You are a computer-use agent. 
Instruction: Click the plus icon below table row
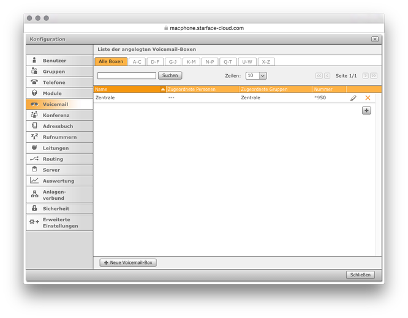pos(366,110)
